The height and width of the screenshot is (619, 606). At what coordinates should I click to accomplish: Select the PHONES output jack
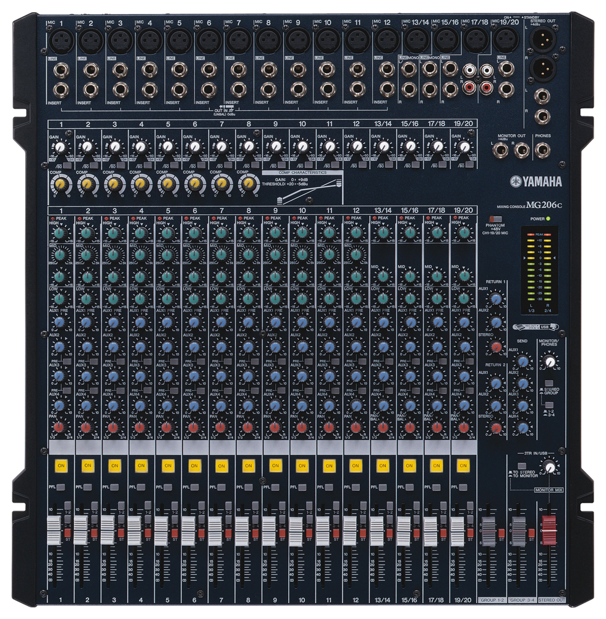coord(542,149)
